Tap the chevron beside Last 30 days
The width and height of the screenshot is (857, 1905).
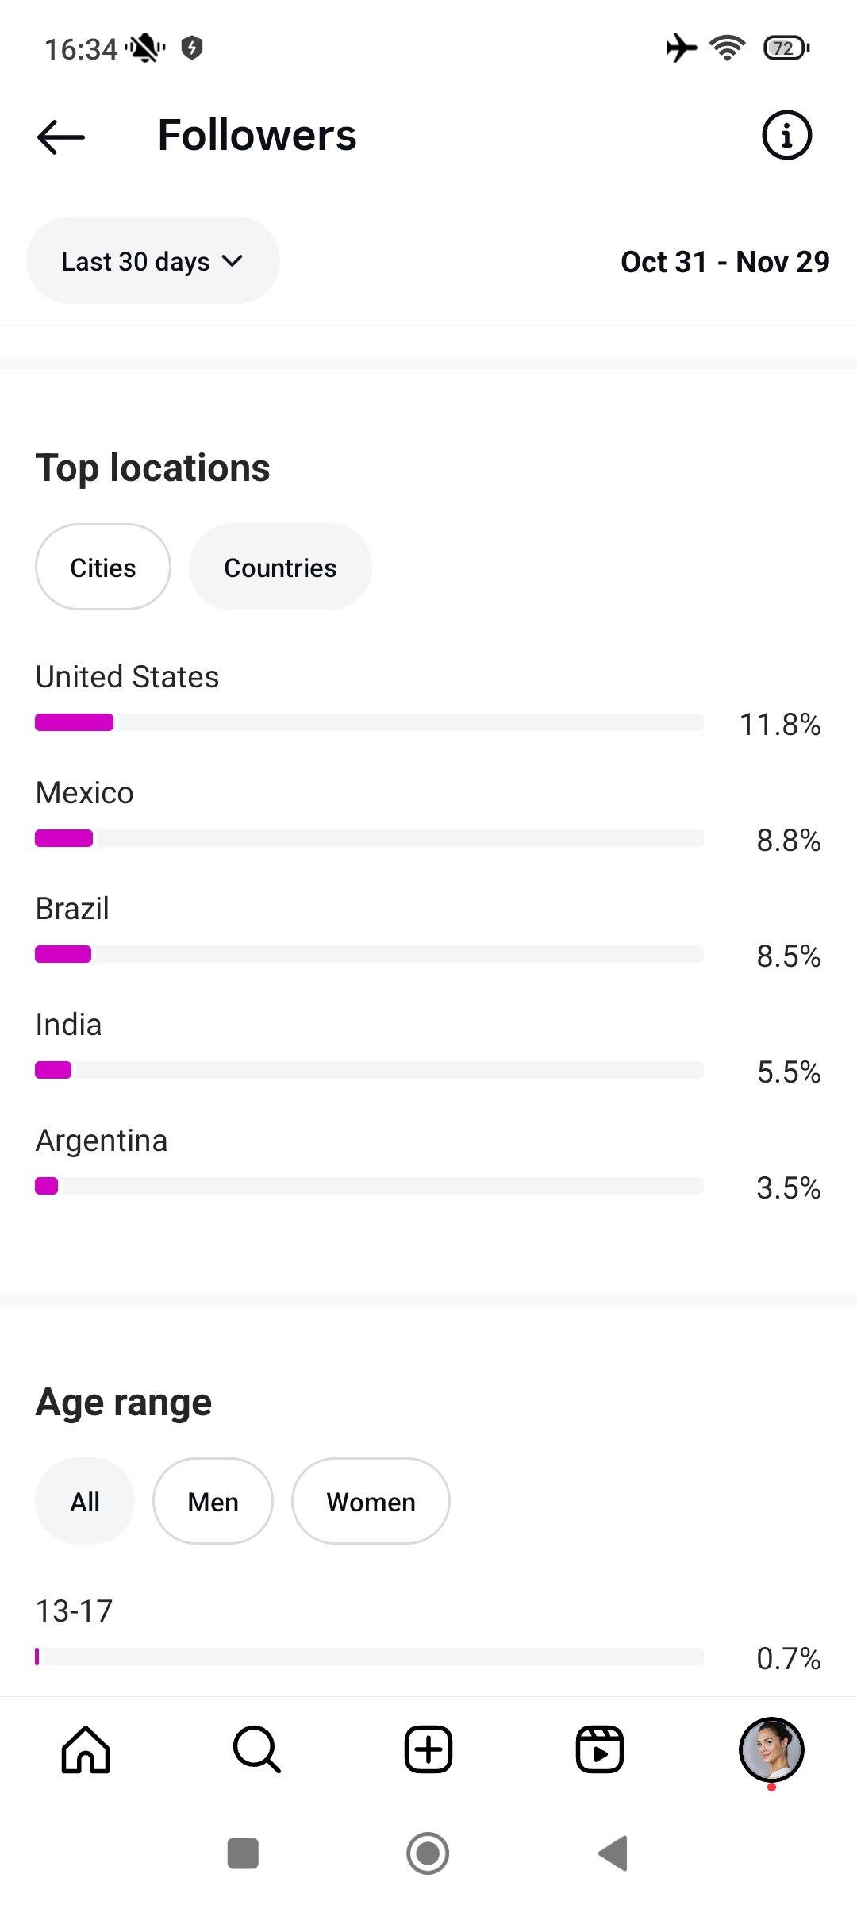pyautogui.click(x=233, y=261)
